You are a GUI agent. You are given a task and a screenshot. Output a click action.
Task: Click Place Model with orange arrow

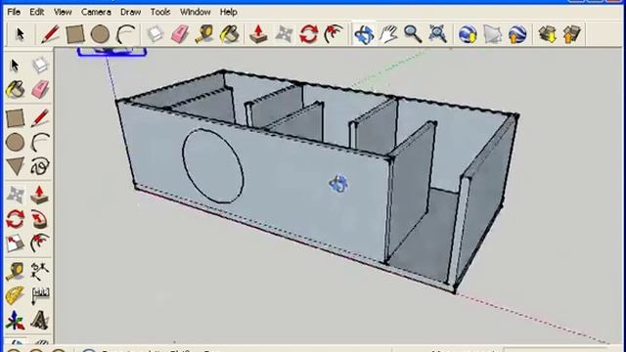(x=572, y=34)
